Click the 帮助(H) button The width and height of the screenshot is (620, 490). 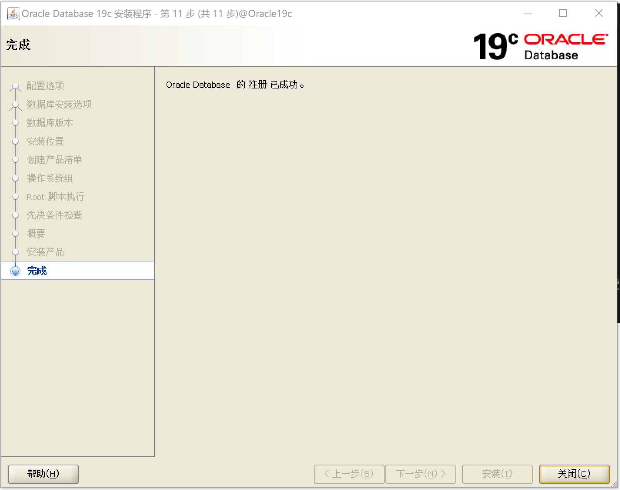42,474
